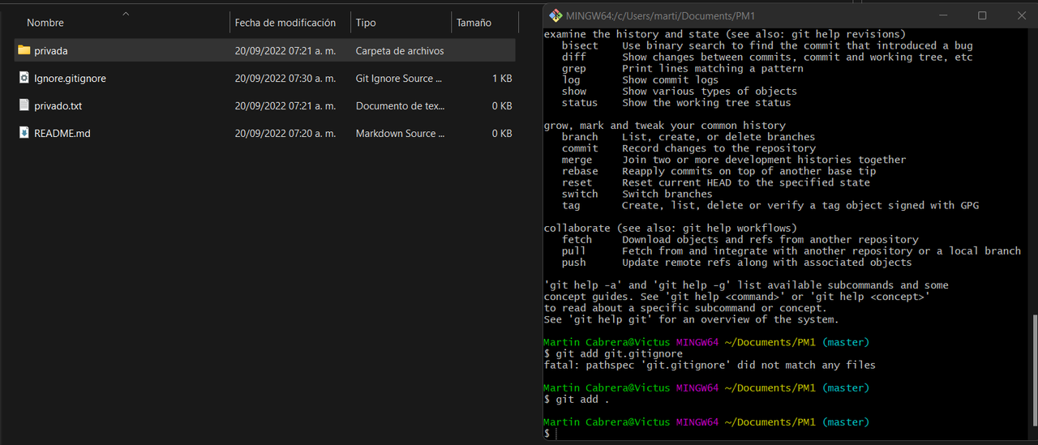Click the date 20/09/2022 07:30 a. m. cell

click(285, 79)
